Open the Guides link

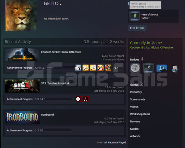tap(134, 129)
